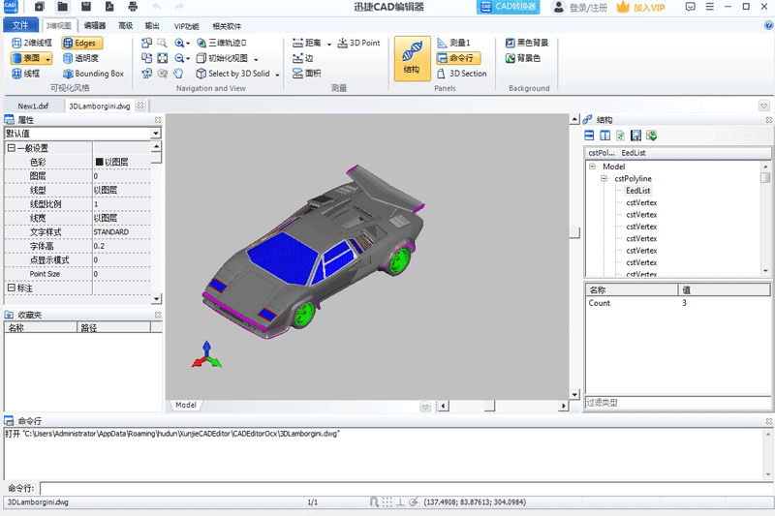
Task: Open the VIP功能 ribbon tab
Action: (186, 26)
